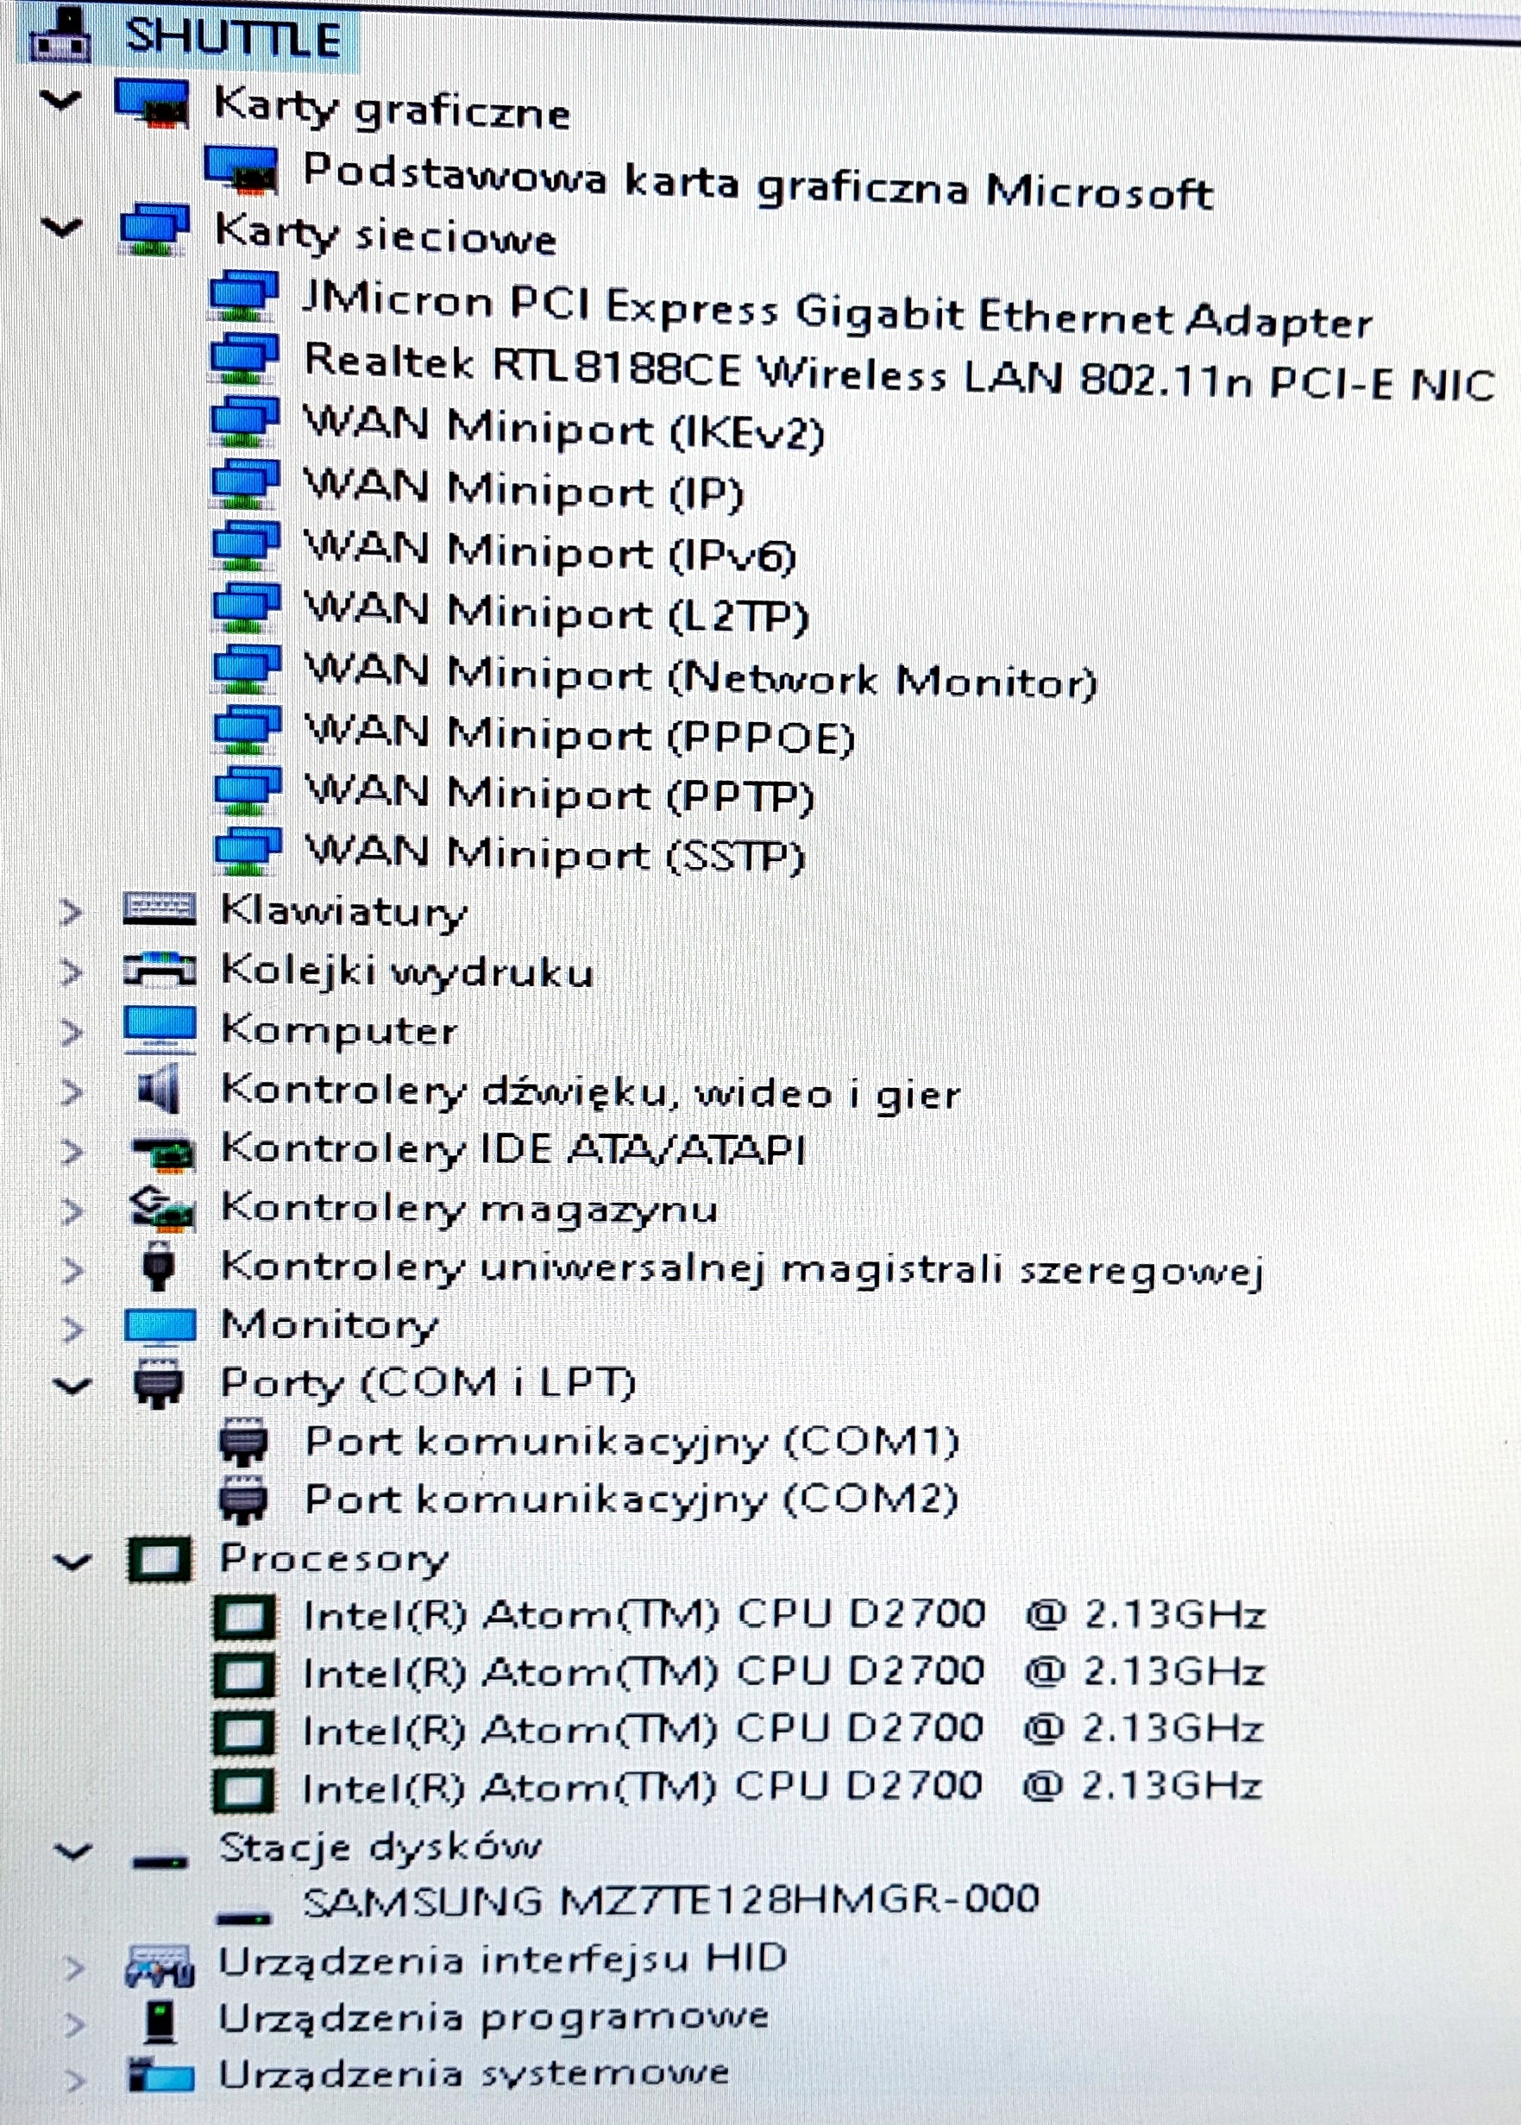Click the Kontrolery magazynu icon
The width and height of the screenshot is (1521, 2125).
(161, 1209)
